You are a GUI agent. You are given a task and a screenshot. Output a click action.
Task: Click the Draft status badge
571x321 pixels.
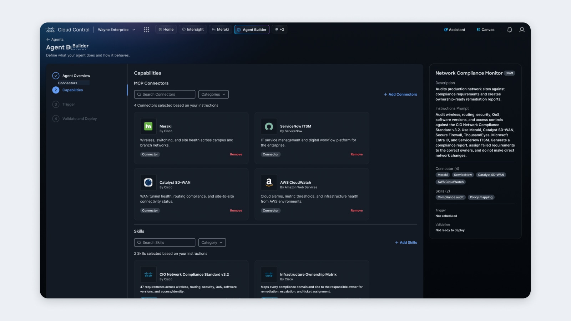click(509, 73)
